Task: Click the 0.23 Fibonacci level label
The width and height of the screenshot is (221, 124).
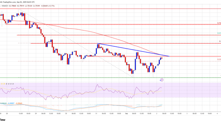Action: click(219, 59)
